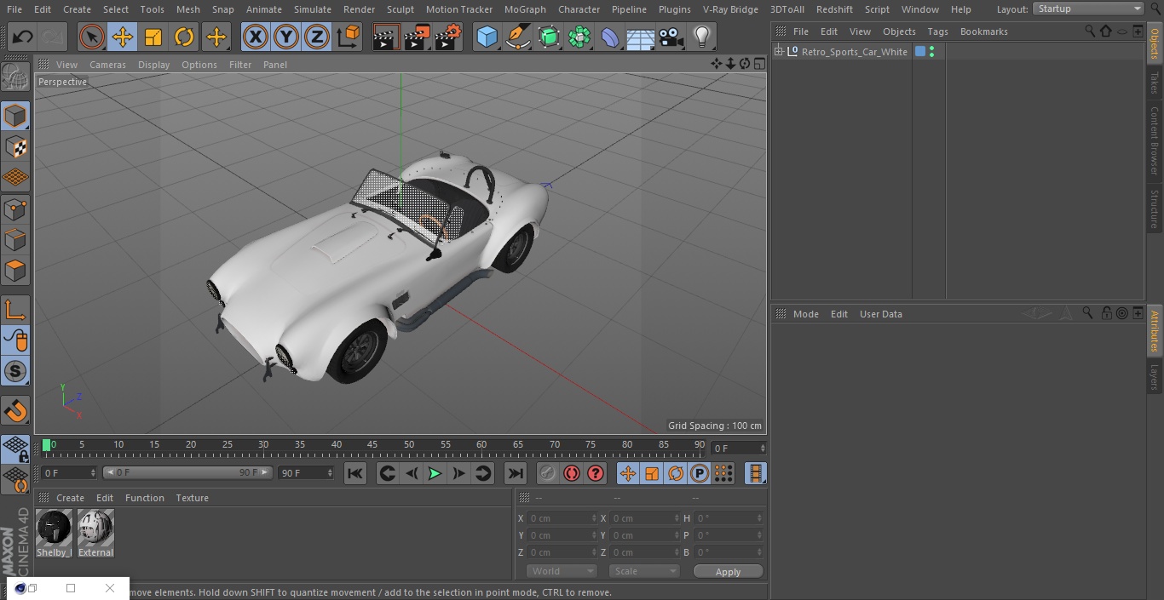1164x600 pixels.
Task: Activate the Scale tool
Action: [x=153, y=37]
